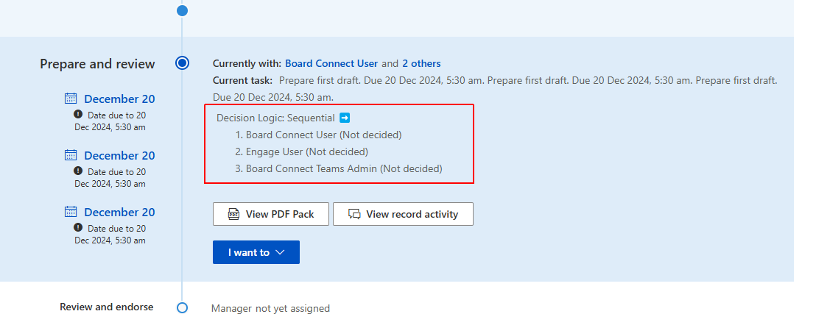Click the PDF icon in View PDF Pack
This screenshot has width=816, height=314.
tap(233, 214)
